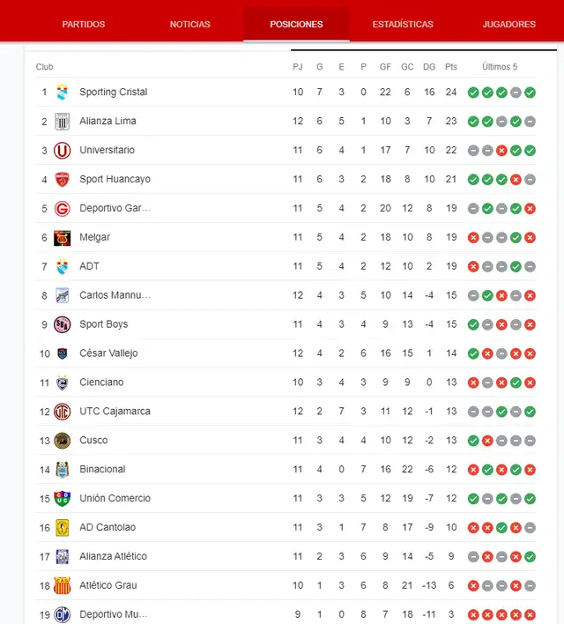
Task: Open the Cienciano team link
Action: point(101,383)
